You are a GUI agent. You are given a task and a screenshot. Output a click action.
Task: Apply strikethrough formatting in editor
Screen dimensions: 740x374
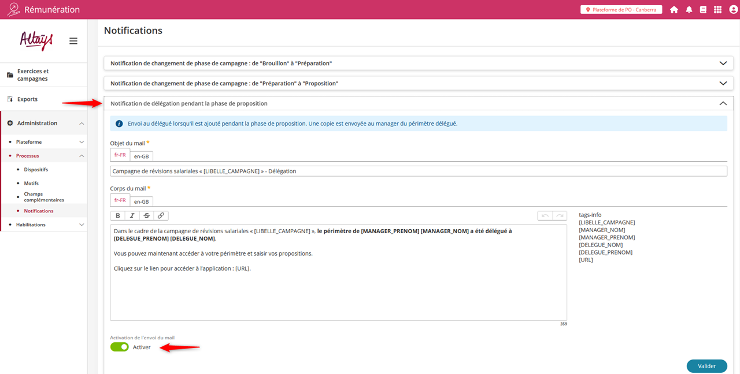146,216
